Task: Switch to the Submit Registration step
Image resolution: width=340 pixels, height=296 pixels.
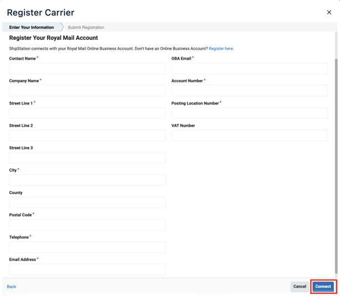Action: 86,27
